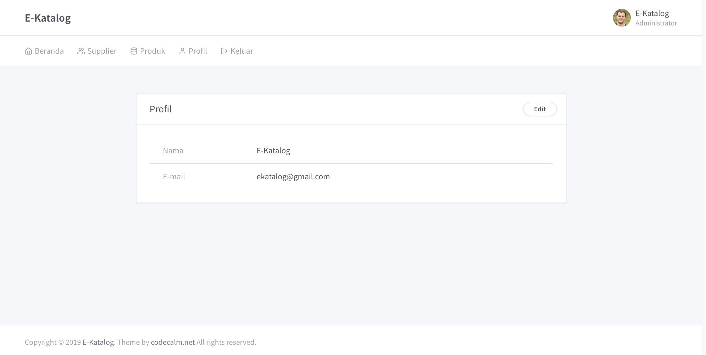
Task: Go to the Supplier menu
Action: (x=102, y=51)
